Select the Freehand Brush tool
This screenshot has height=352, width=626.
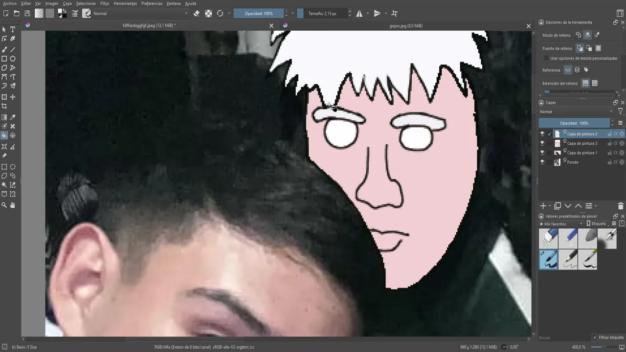4,49
